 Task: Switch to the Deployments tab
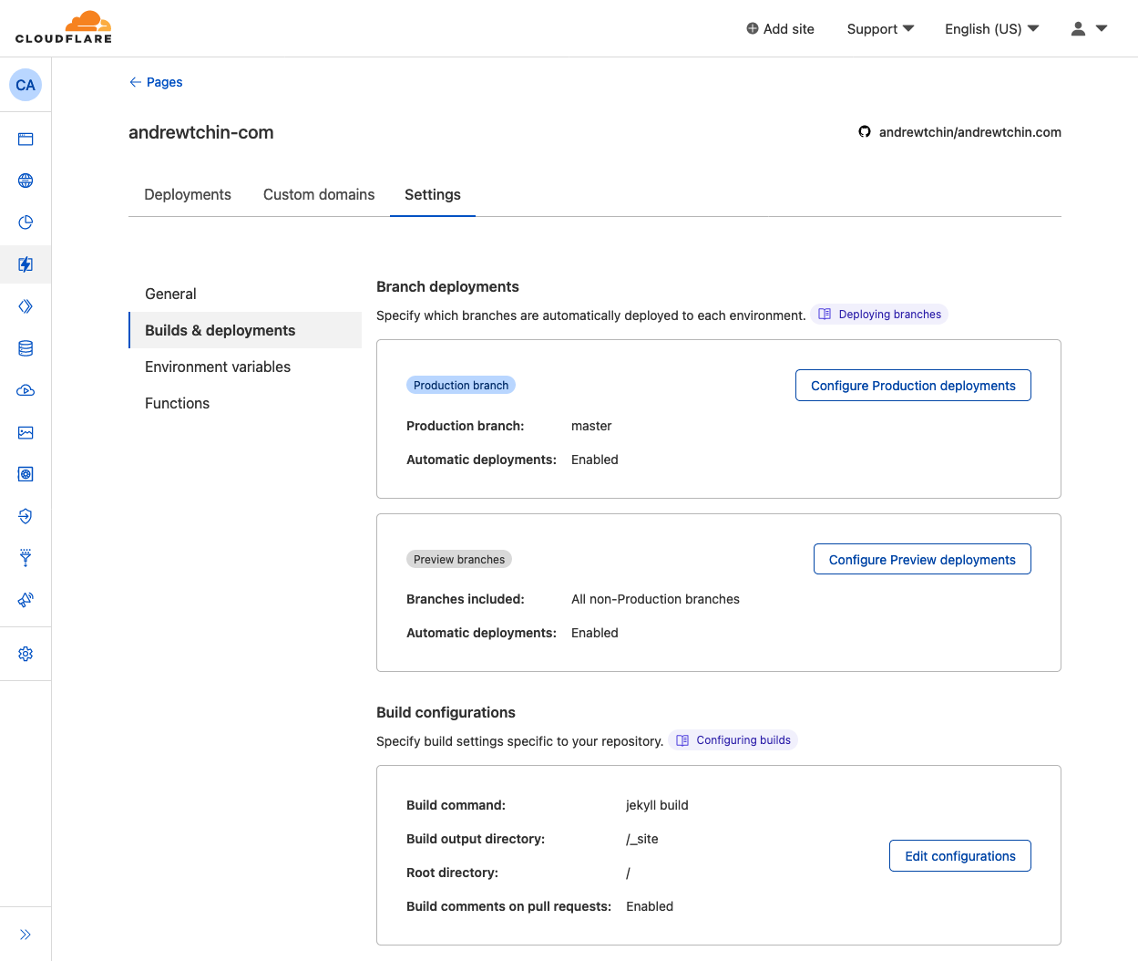coord(187,194)
